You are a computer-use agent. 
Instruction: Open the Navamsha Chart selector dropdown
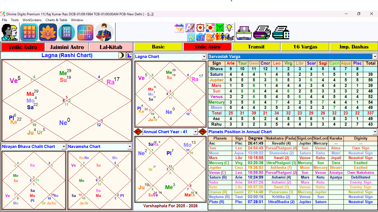[130, 146]
